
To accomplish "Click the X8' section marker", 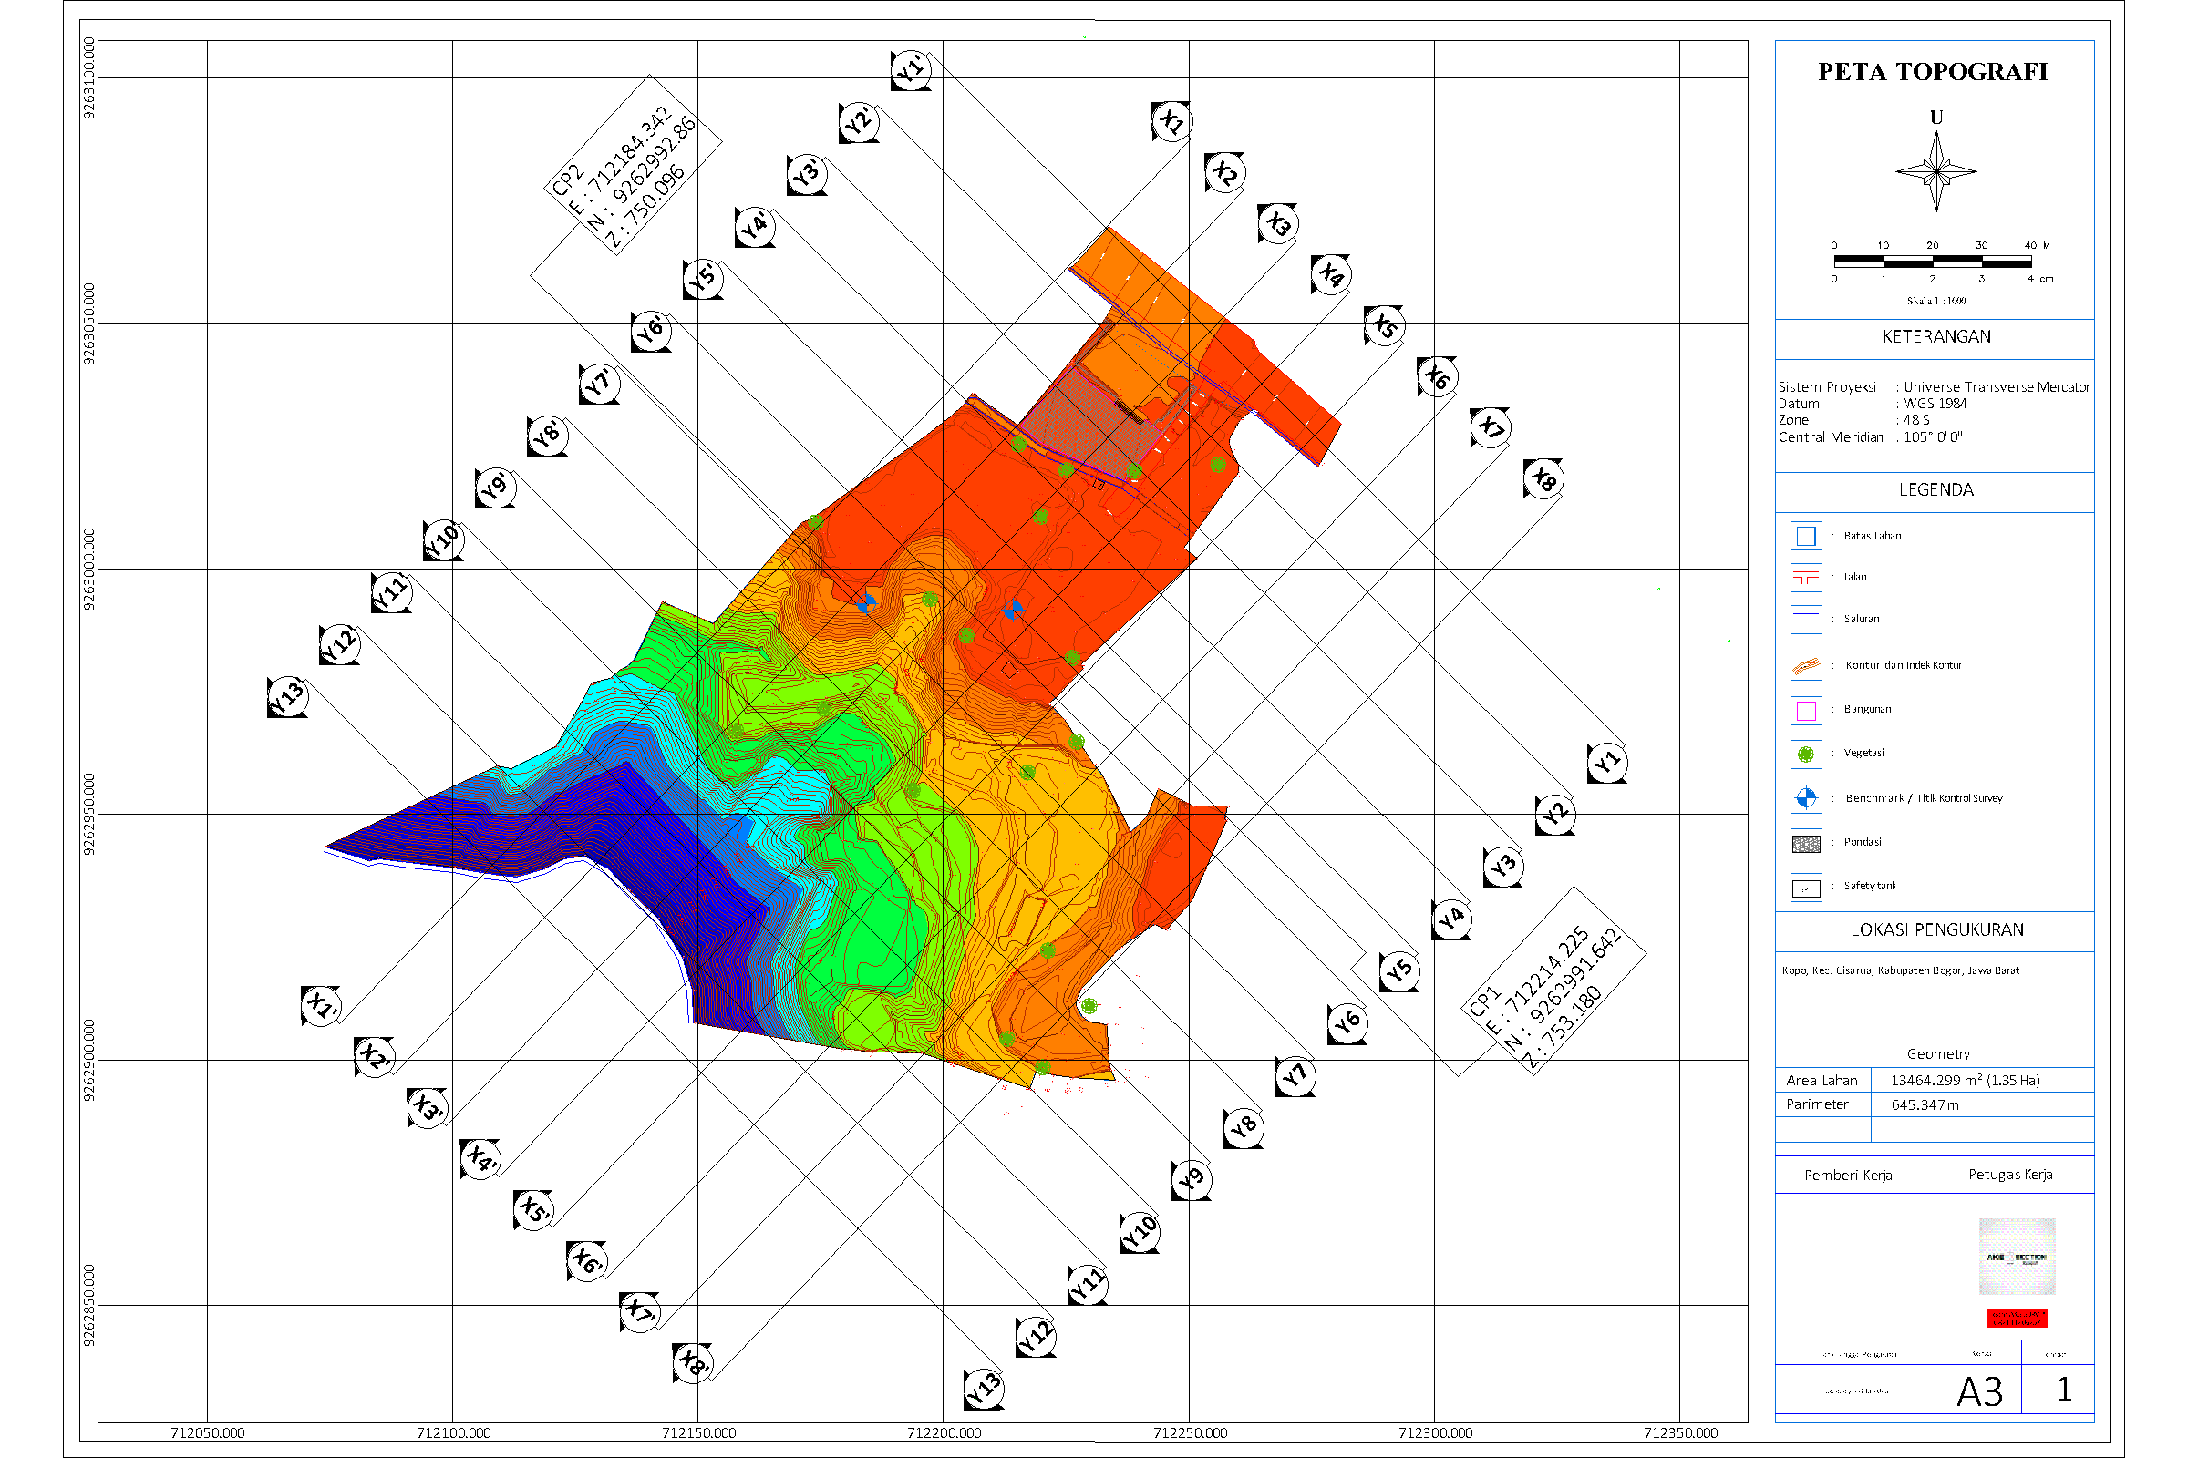I will [x=693, y=1363].
